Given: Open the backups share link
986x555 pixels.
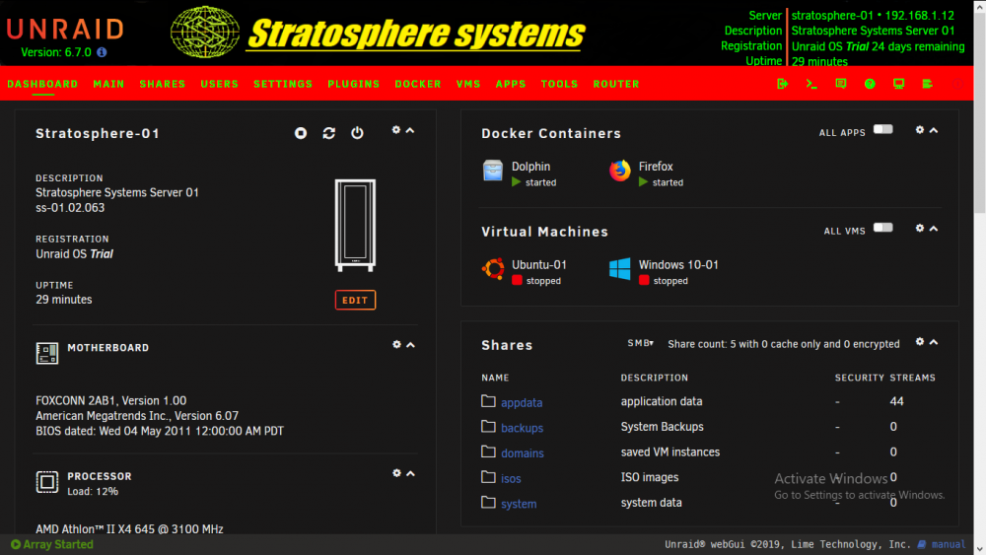Looking at the screenshot, I should tap(522, 428).
